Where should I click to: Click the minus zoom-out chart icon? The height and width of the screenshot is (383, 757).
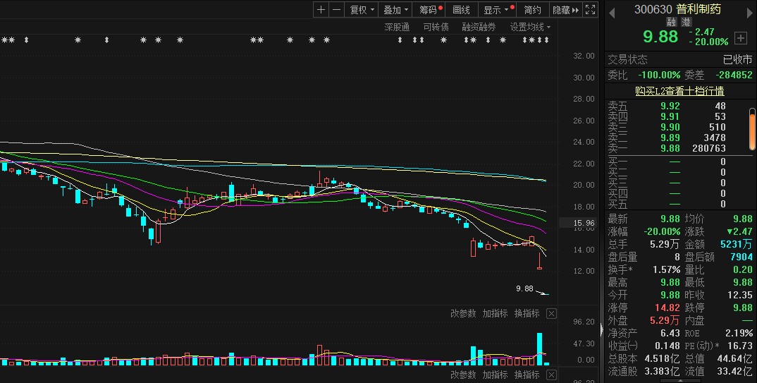[x=336, y=10]
